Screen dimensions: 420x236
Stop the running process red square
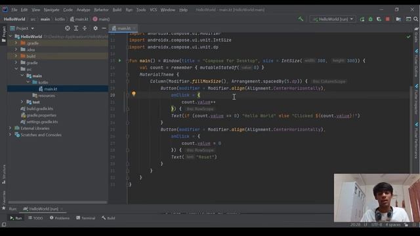click(x=387, y=19)
